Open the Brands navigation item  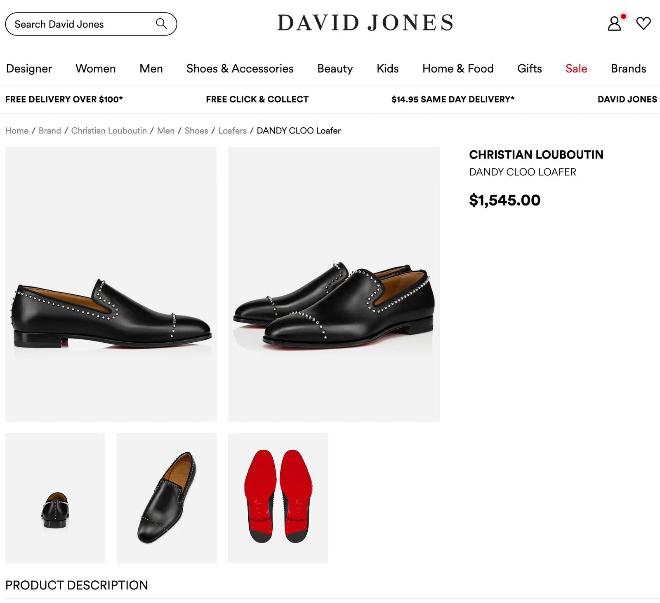pos(629,69)
